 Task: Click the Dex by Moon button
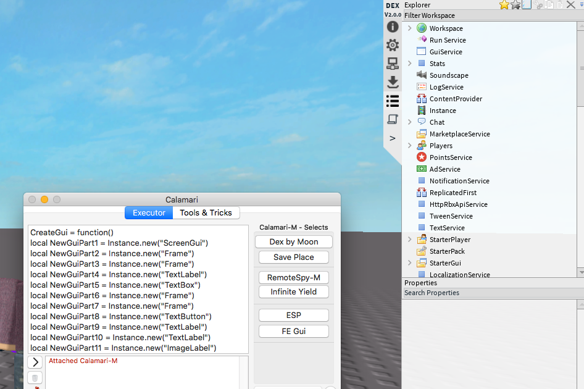click(x=293, y=242)
